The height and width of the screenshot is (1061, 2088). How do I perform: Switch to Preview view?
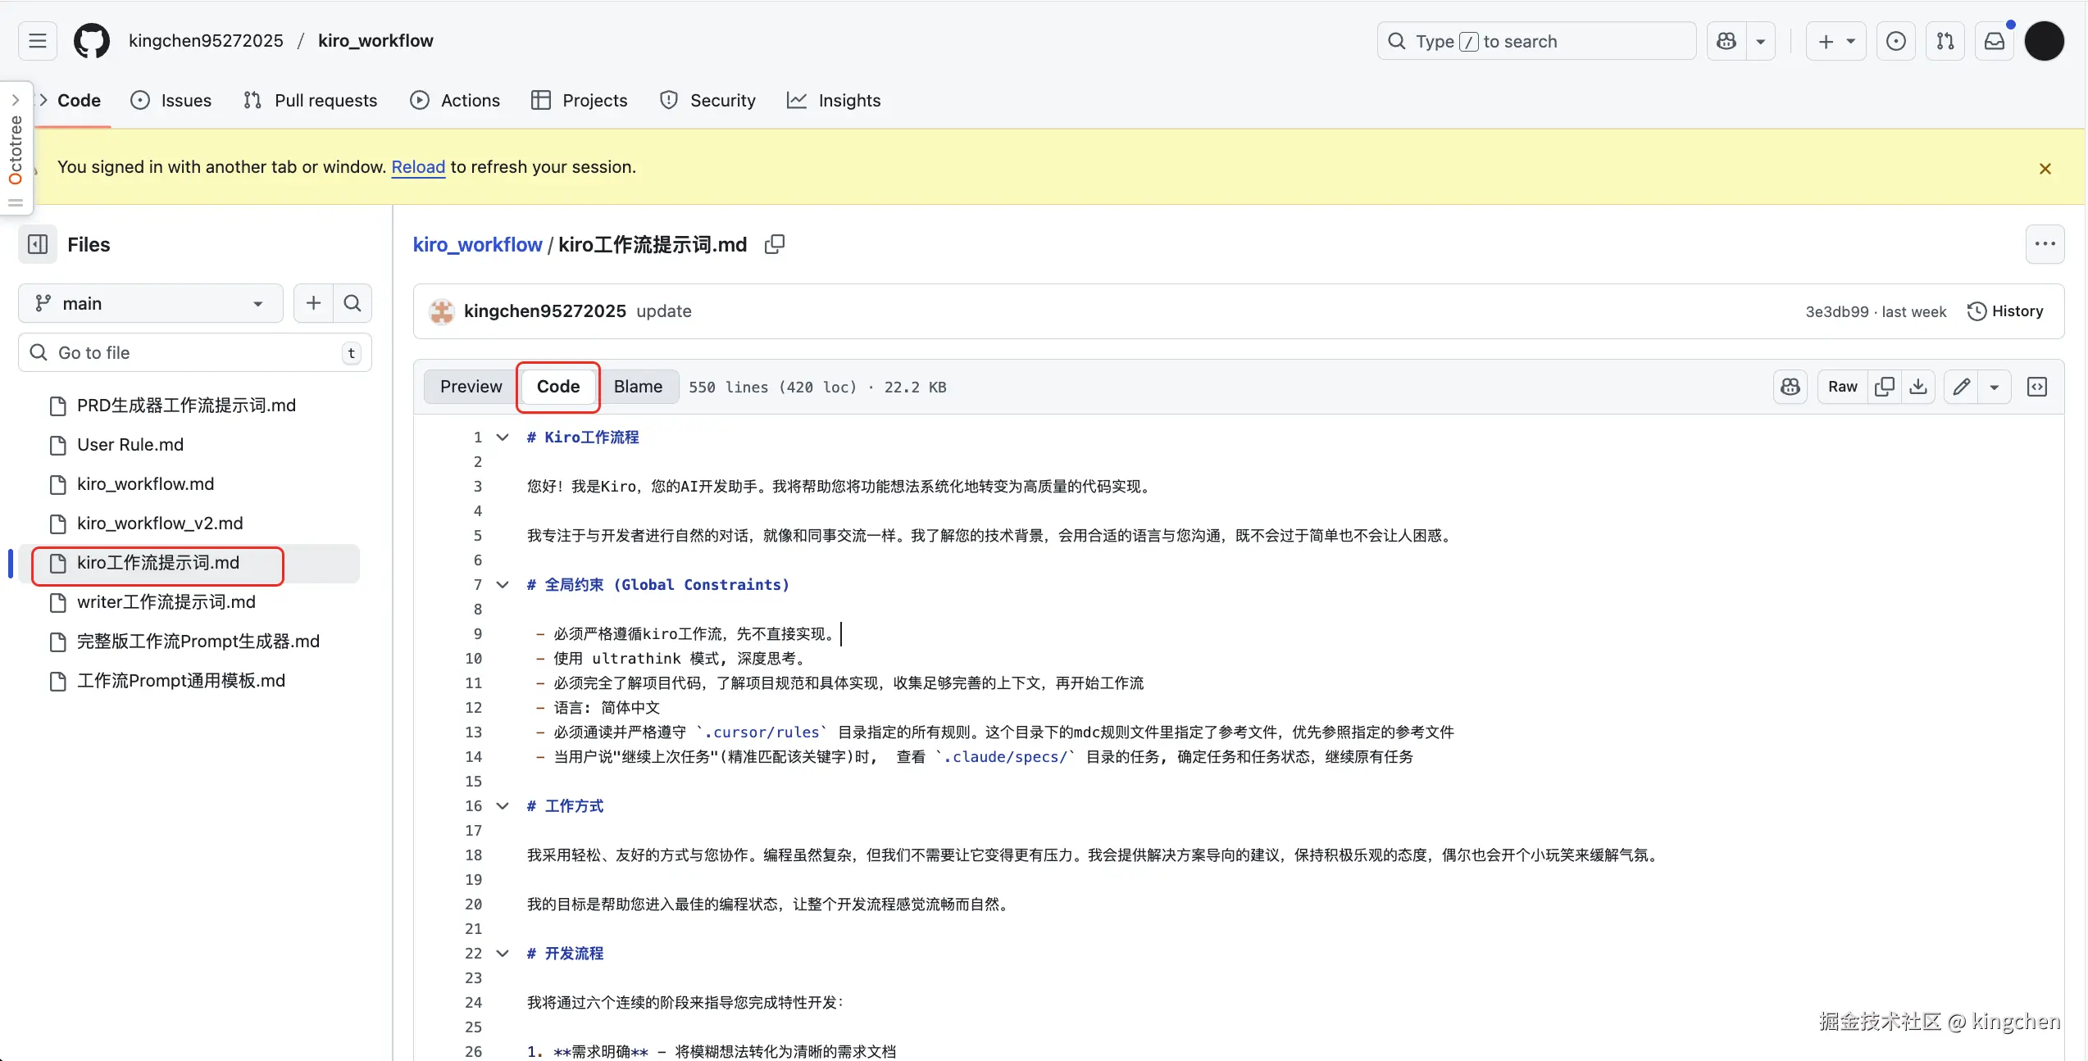[471, 387]
